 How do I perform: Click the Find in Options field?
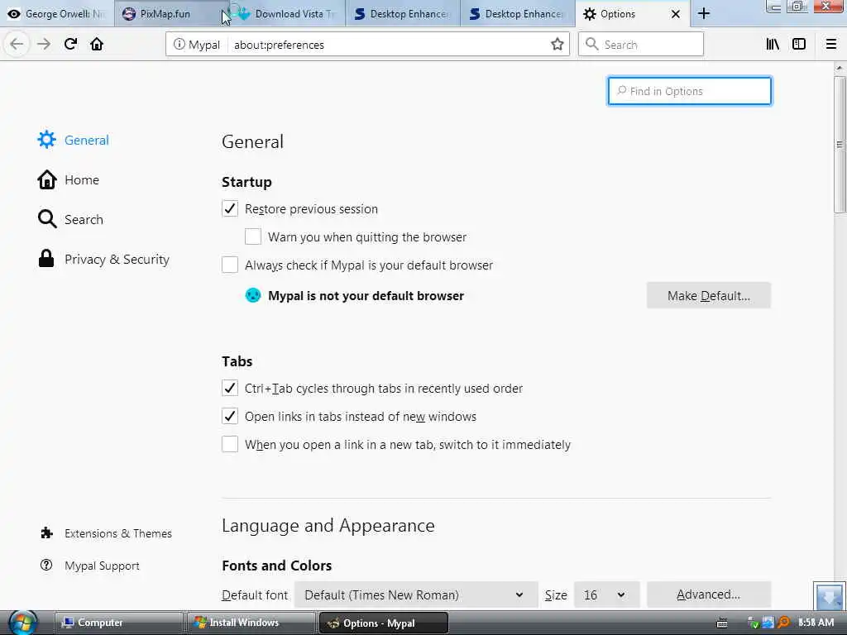point(690,91)
